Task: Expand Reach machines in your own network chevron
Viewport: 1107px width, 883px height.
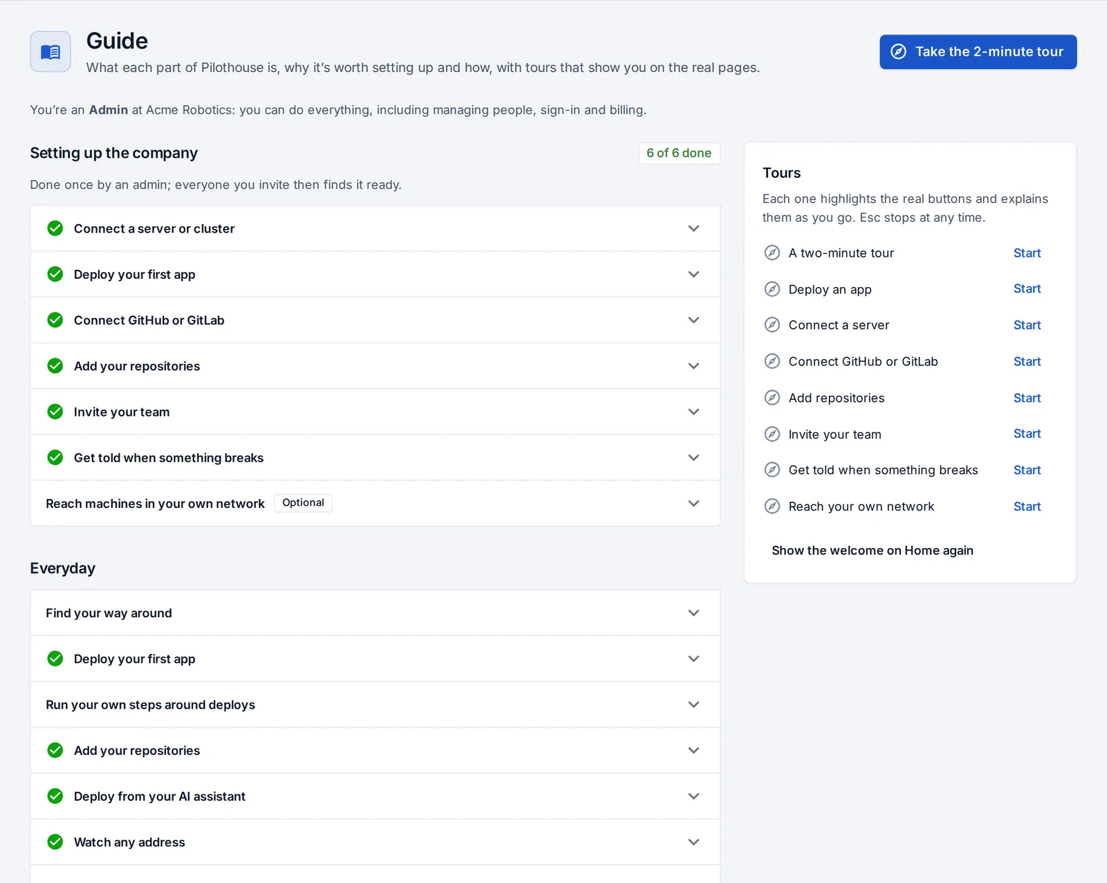Action: click(694, 503)
